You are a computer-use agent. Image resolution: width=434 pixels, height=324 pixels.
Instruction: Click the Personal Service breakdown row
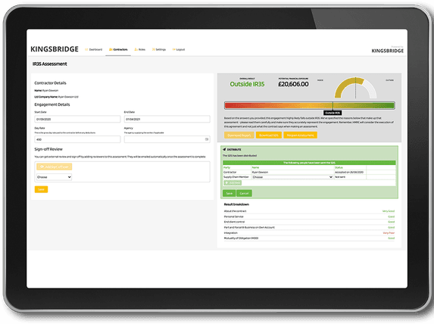pos(309,217)
